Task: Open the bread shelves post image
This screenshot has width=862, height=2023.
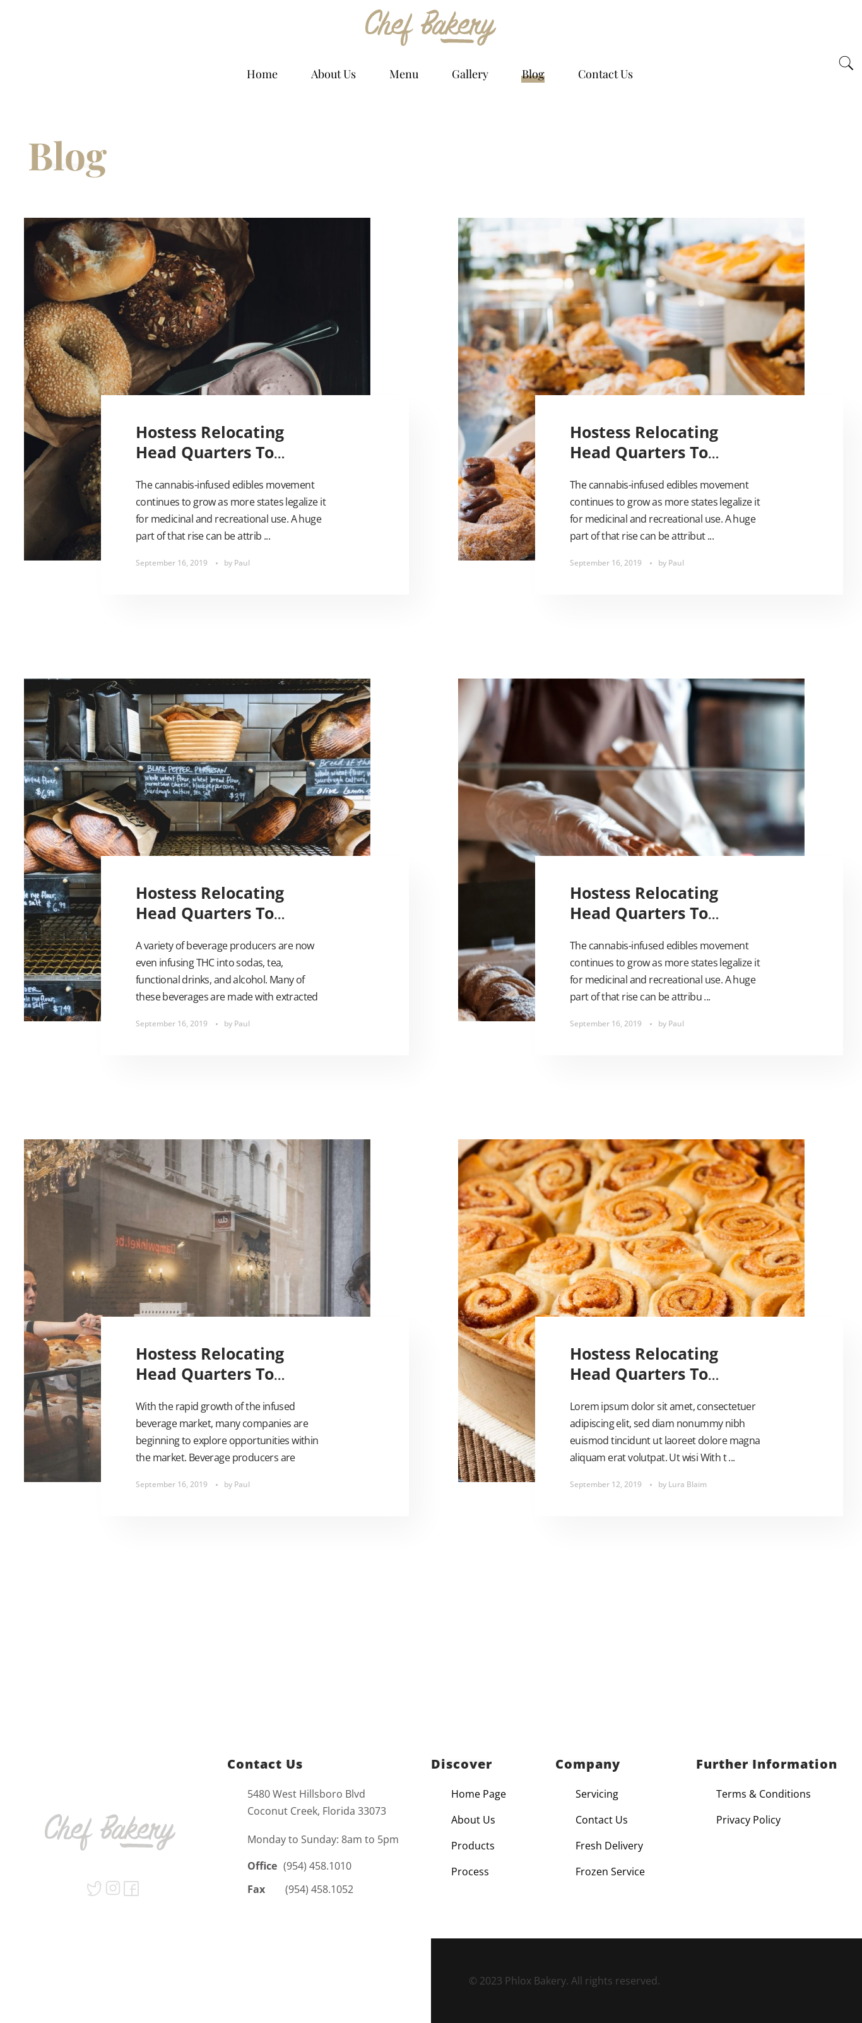Action: pos(197,768)
